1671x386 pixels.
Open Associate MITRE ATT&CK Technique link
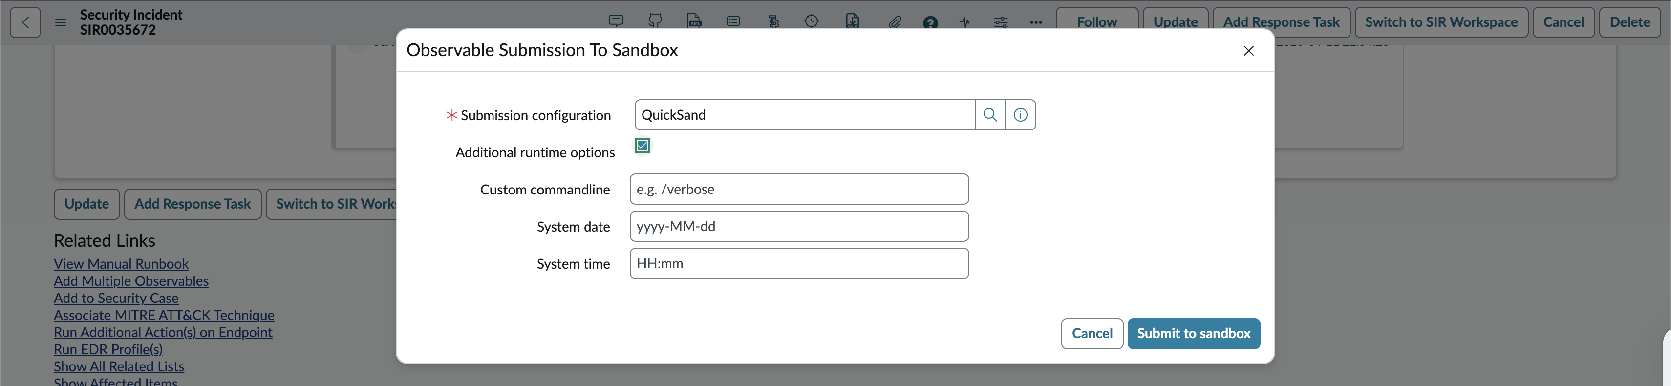pyautogui.click(x=164, y=315)
